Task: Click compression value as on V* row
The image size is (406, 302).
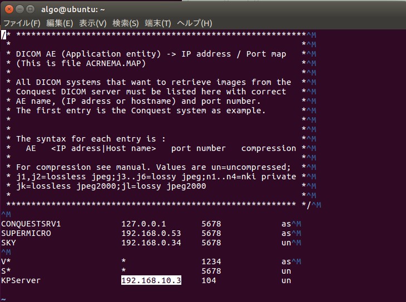Action: tap(286, 261)
